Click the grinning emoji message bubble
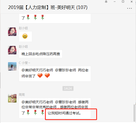 tap(25, 36)
